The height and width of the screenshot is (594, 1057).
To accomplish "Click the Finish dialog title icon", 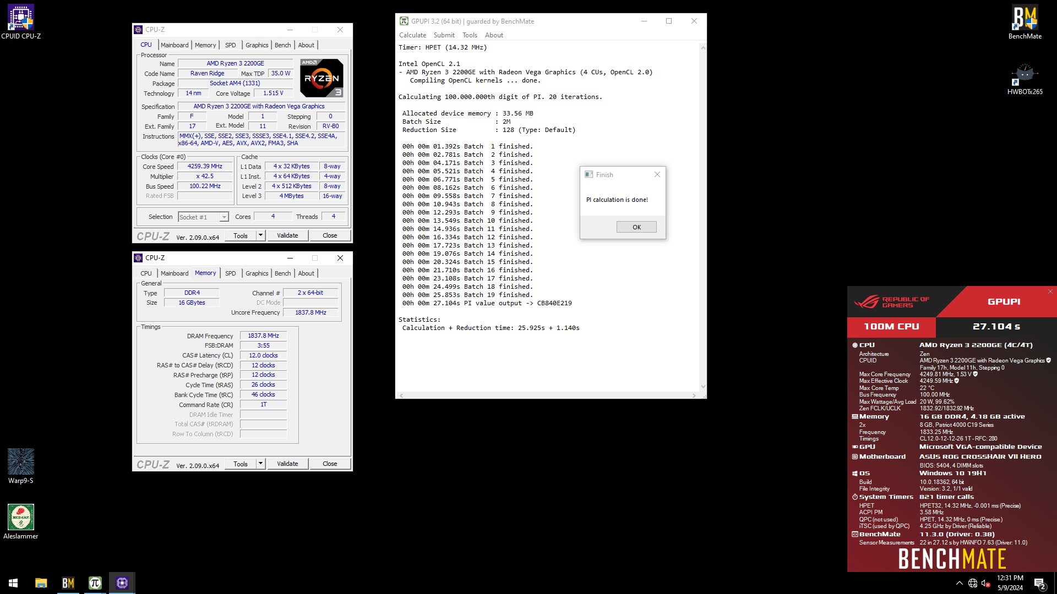I will tap(589, 175).
